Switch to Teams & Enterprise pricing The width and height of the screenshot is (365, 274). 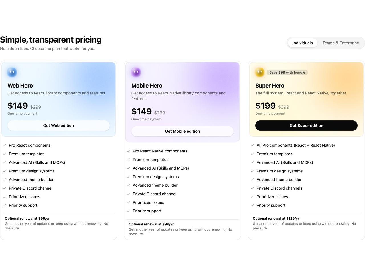341,43
